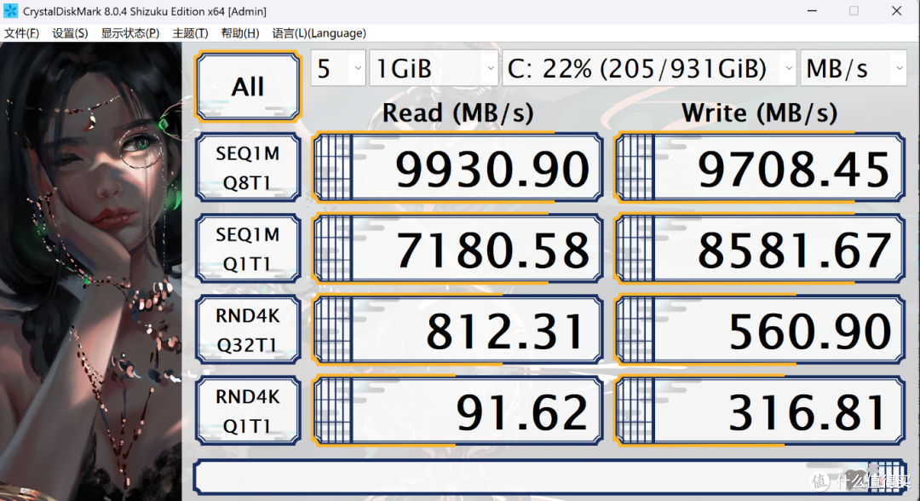Click the RND4K Q1T1 write value 316.81
The width and height of the screenshot is (920, 501).
click(x=759, y=411)
